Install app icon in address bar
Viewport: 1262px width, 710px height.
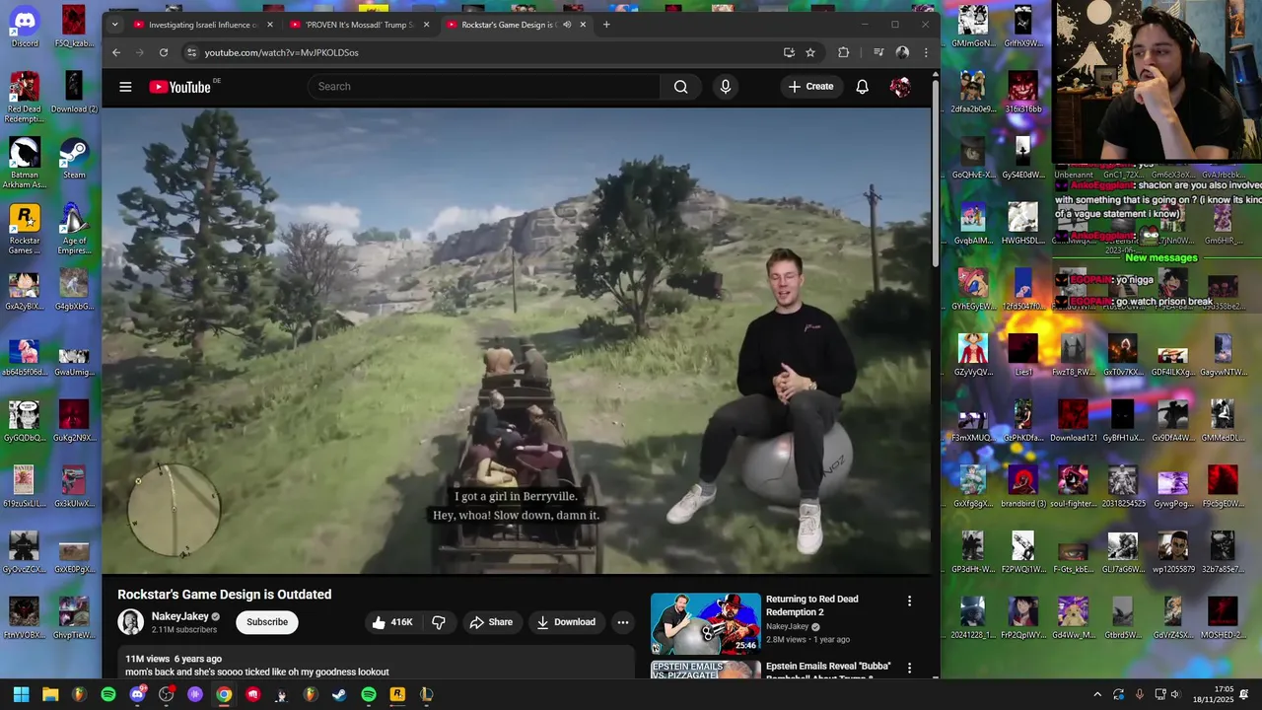pos(789,52)
